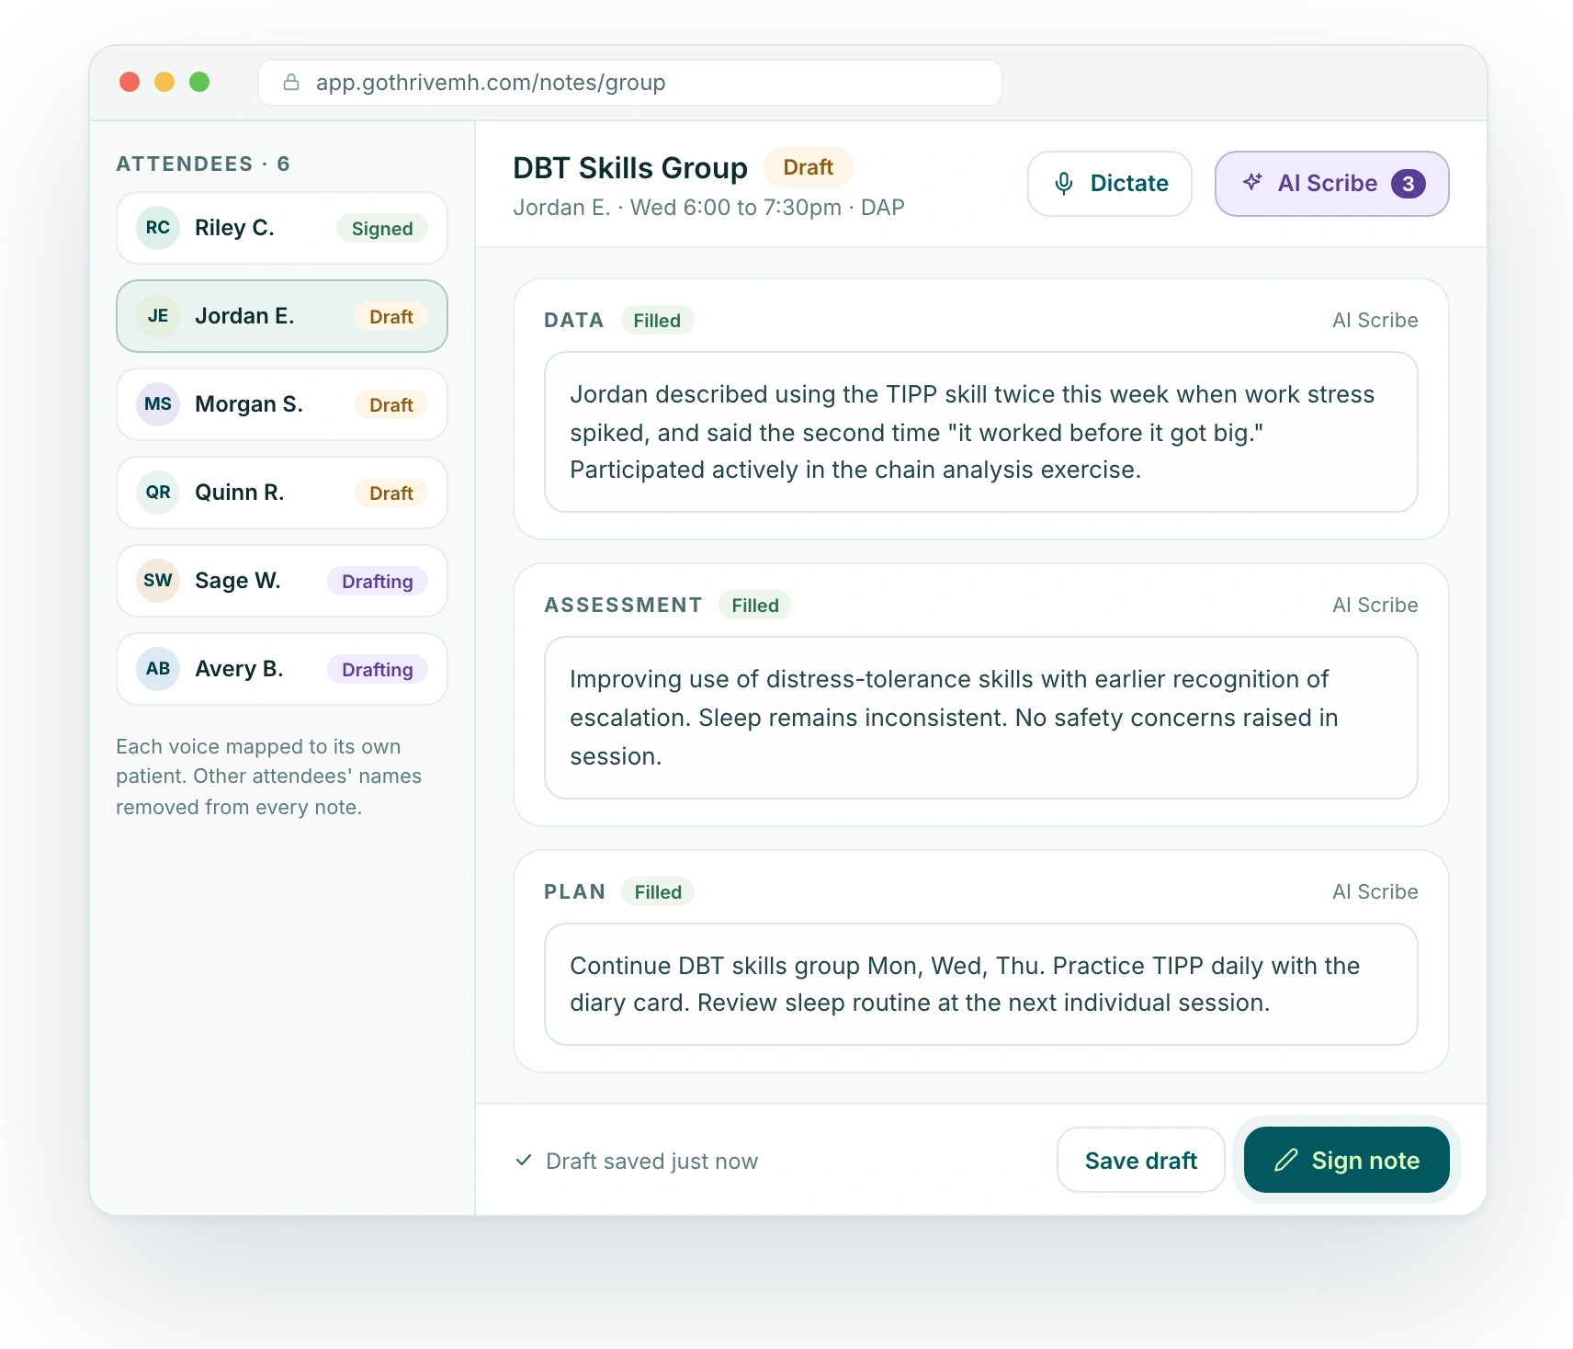Click into the Plan text field
This screenshot has width=1573, height=1349.
coord(981,984)
